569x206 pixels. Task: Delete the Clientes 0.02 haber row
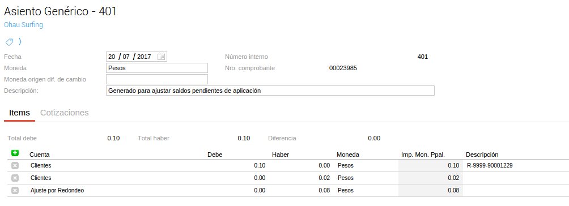(15, 178)
